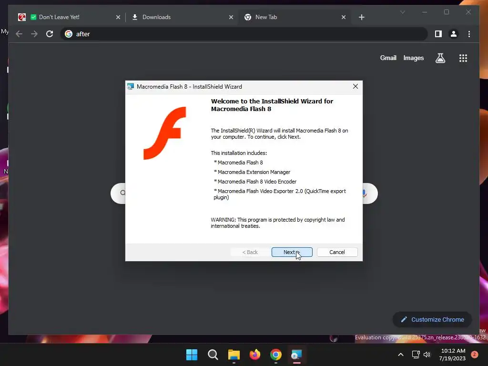Show hidden system tray icons
The image size is (488, 366).
[x=401, y=355]
